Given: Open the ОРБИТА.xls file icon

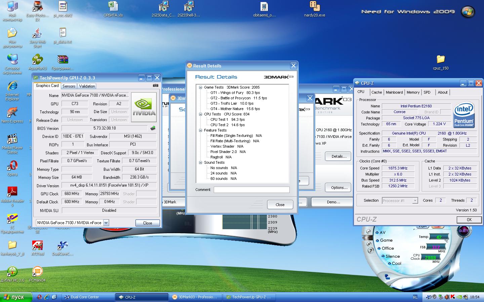Looking at the screenshot, I should click(113, 9).
